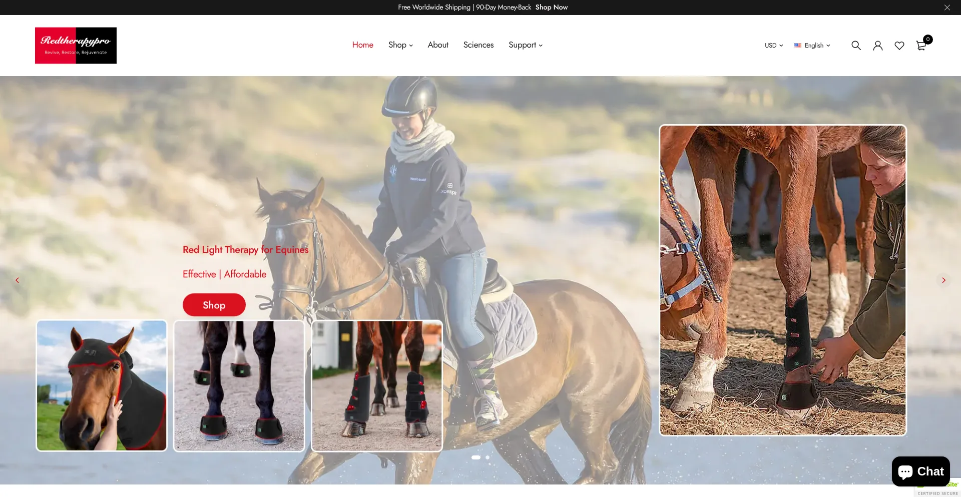Open the user account icon

coord(877,46)
